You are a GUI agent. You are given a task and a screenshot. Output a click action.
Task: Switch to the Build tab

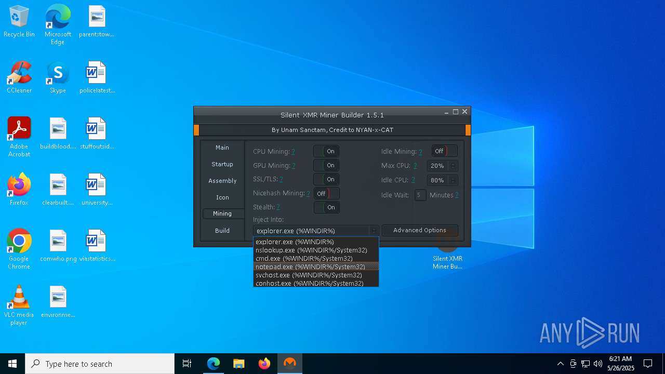coord(222,231)
